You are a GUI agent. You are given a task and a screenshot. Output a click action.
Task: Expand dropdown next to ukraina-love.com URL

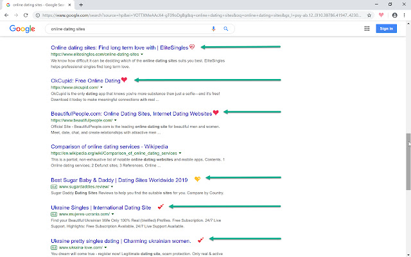[105, 247]
